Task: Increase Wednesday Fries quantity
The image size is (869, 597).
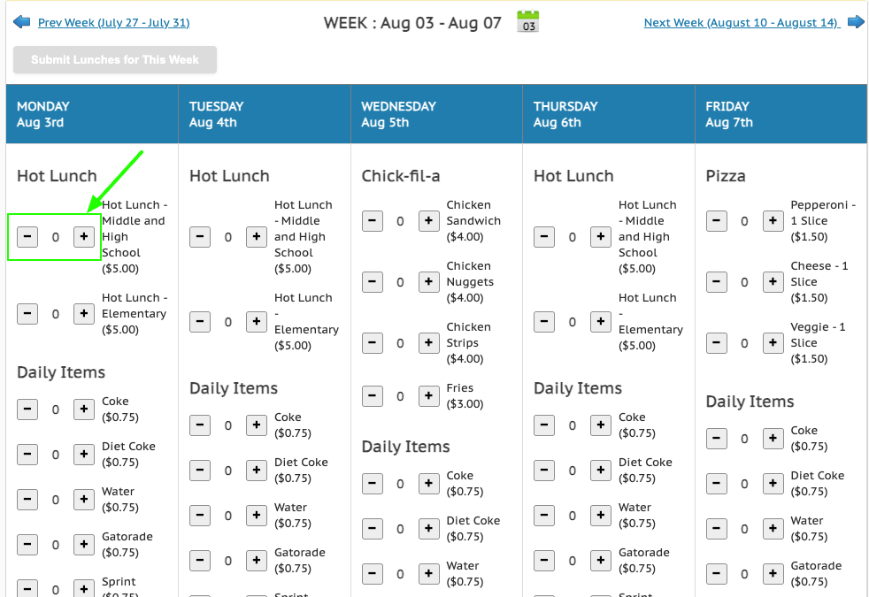Action: pos(428,396)
